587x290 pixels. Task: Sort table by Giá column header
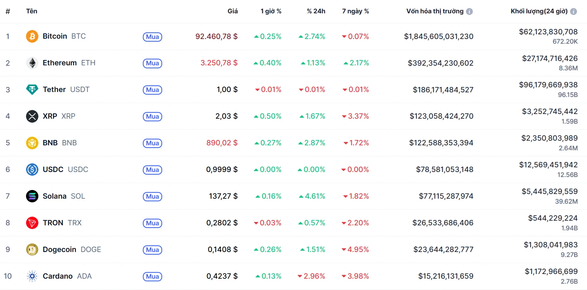[x=233, y=11]
